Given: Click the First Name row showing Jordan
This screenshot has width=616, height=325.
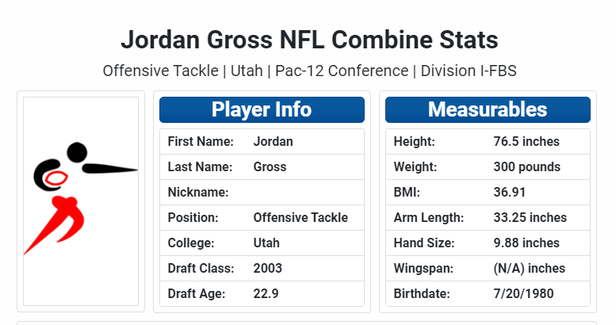Looking at the screenshot, I should (x=262, y=141).
